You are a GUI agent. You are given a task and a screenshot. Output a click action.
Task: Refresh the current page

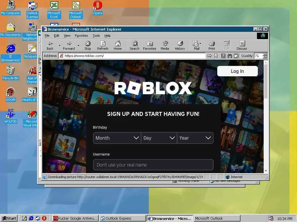pos(103,46)
